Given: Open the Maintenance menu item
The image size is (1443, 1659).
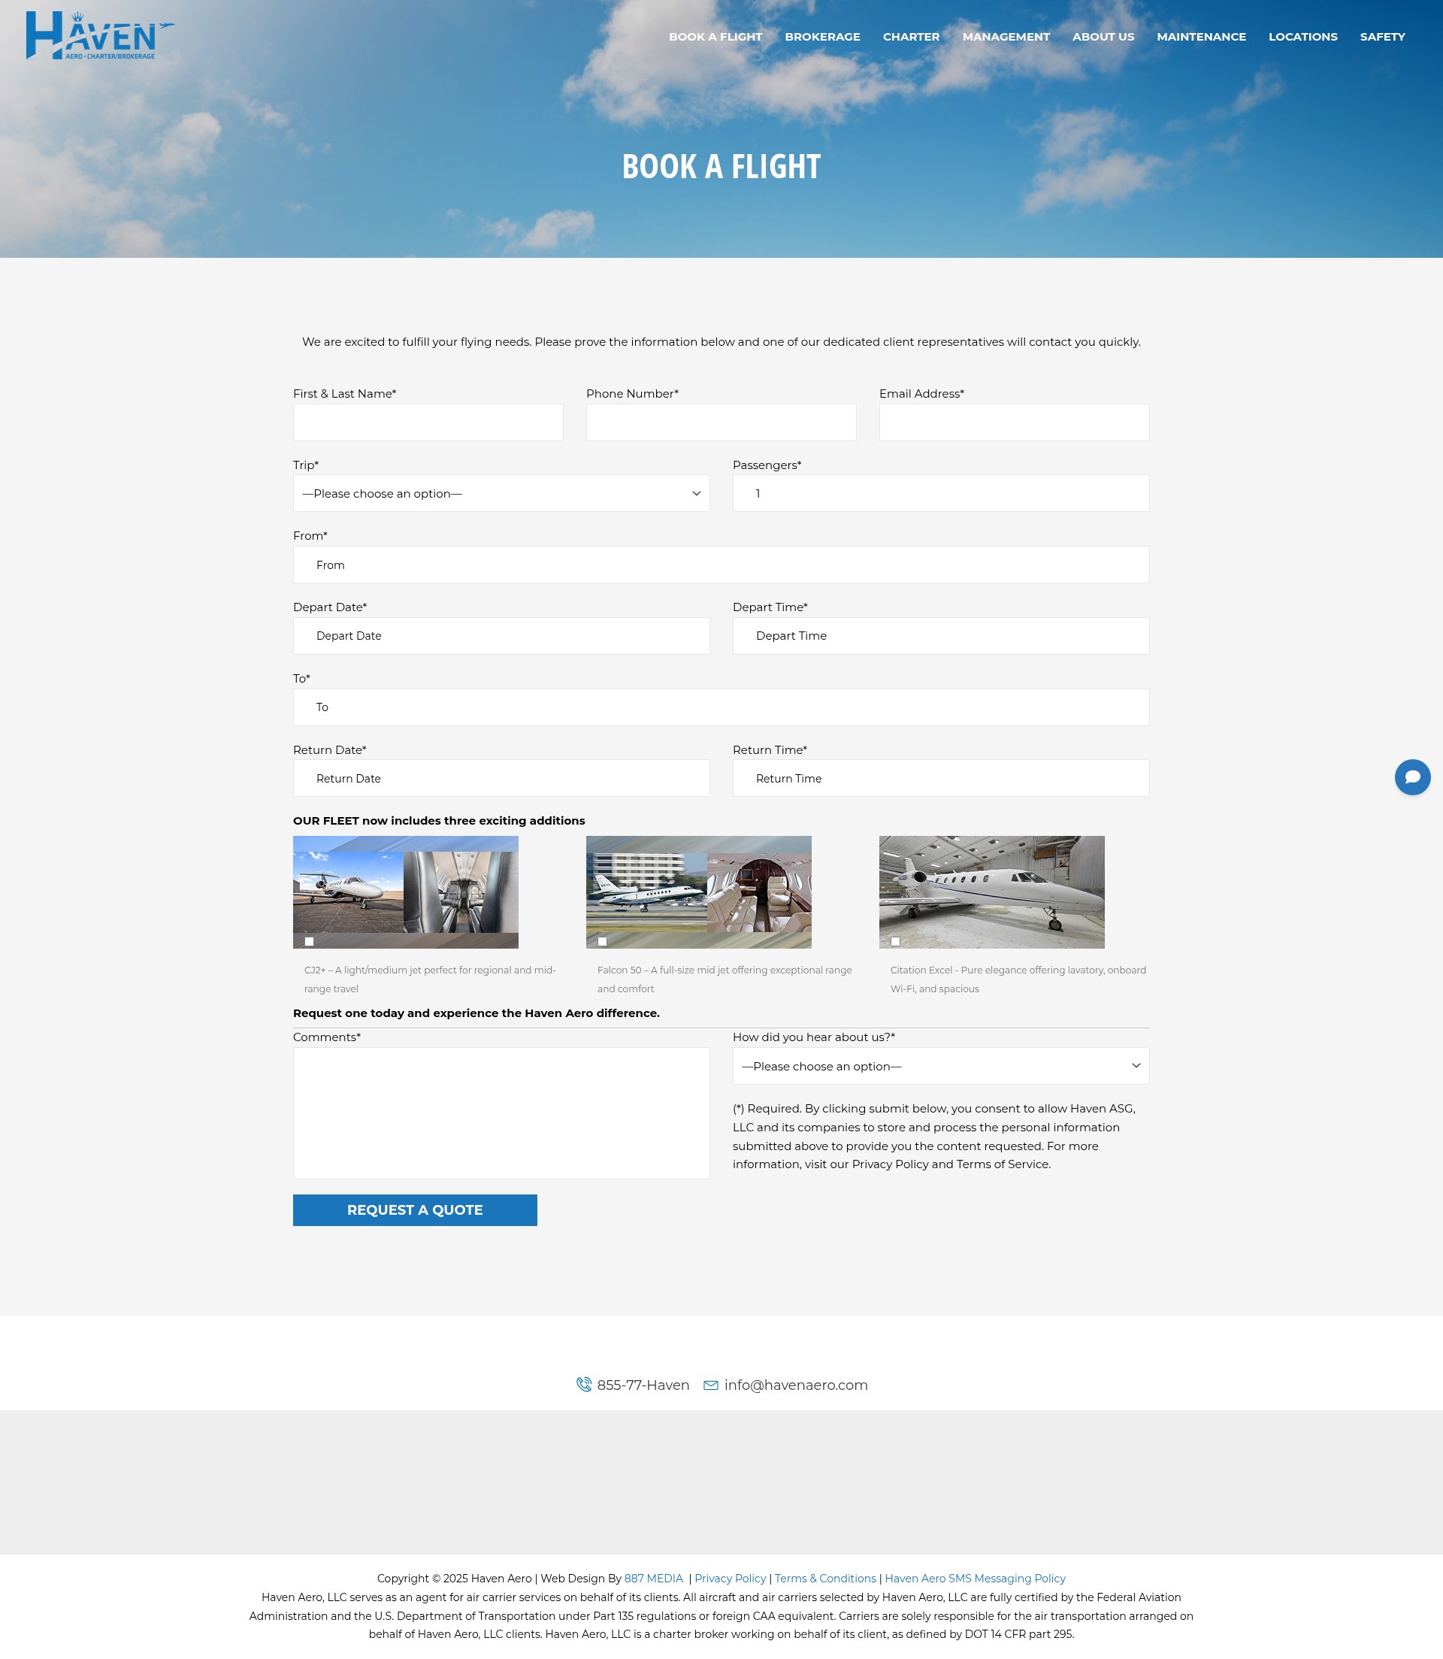Looking at the screenshot, I should [1201, 36].
